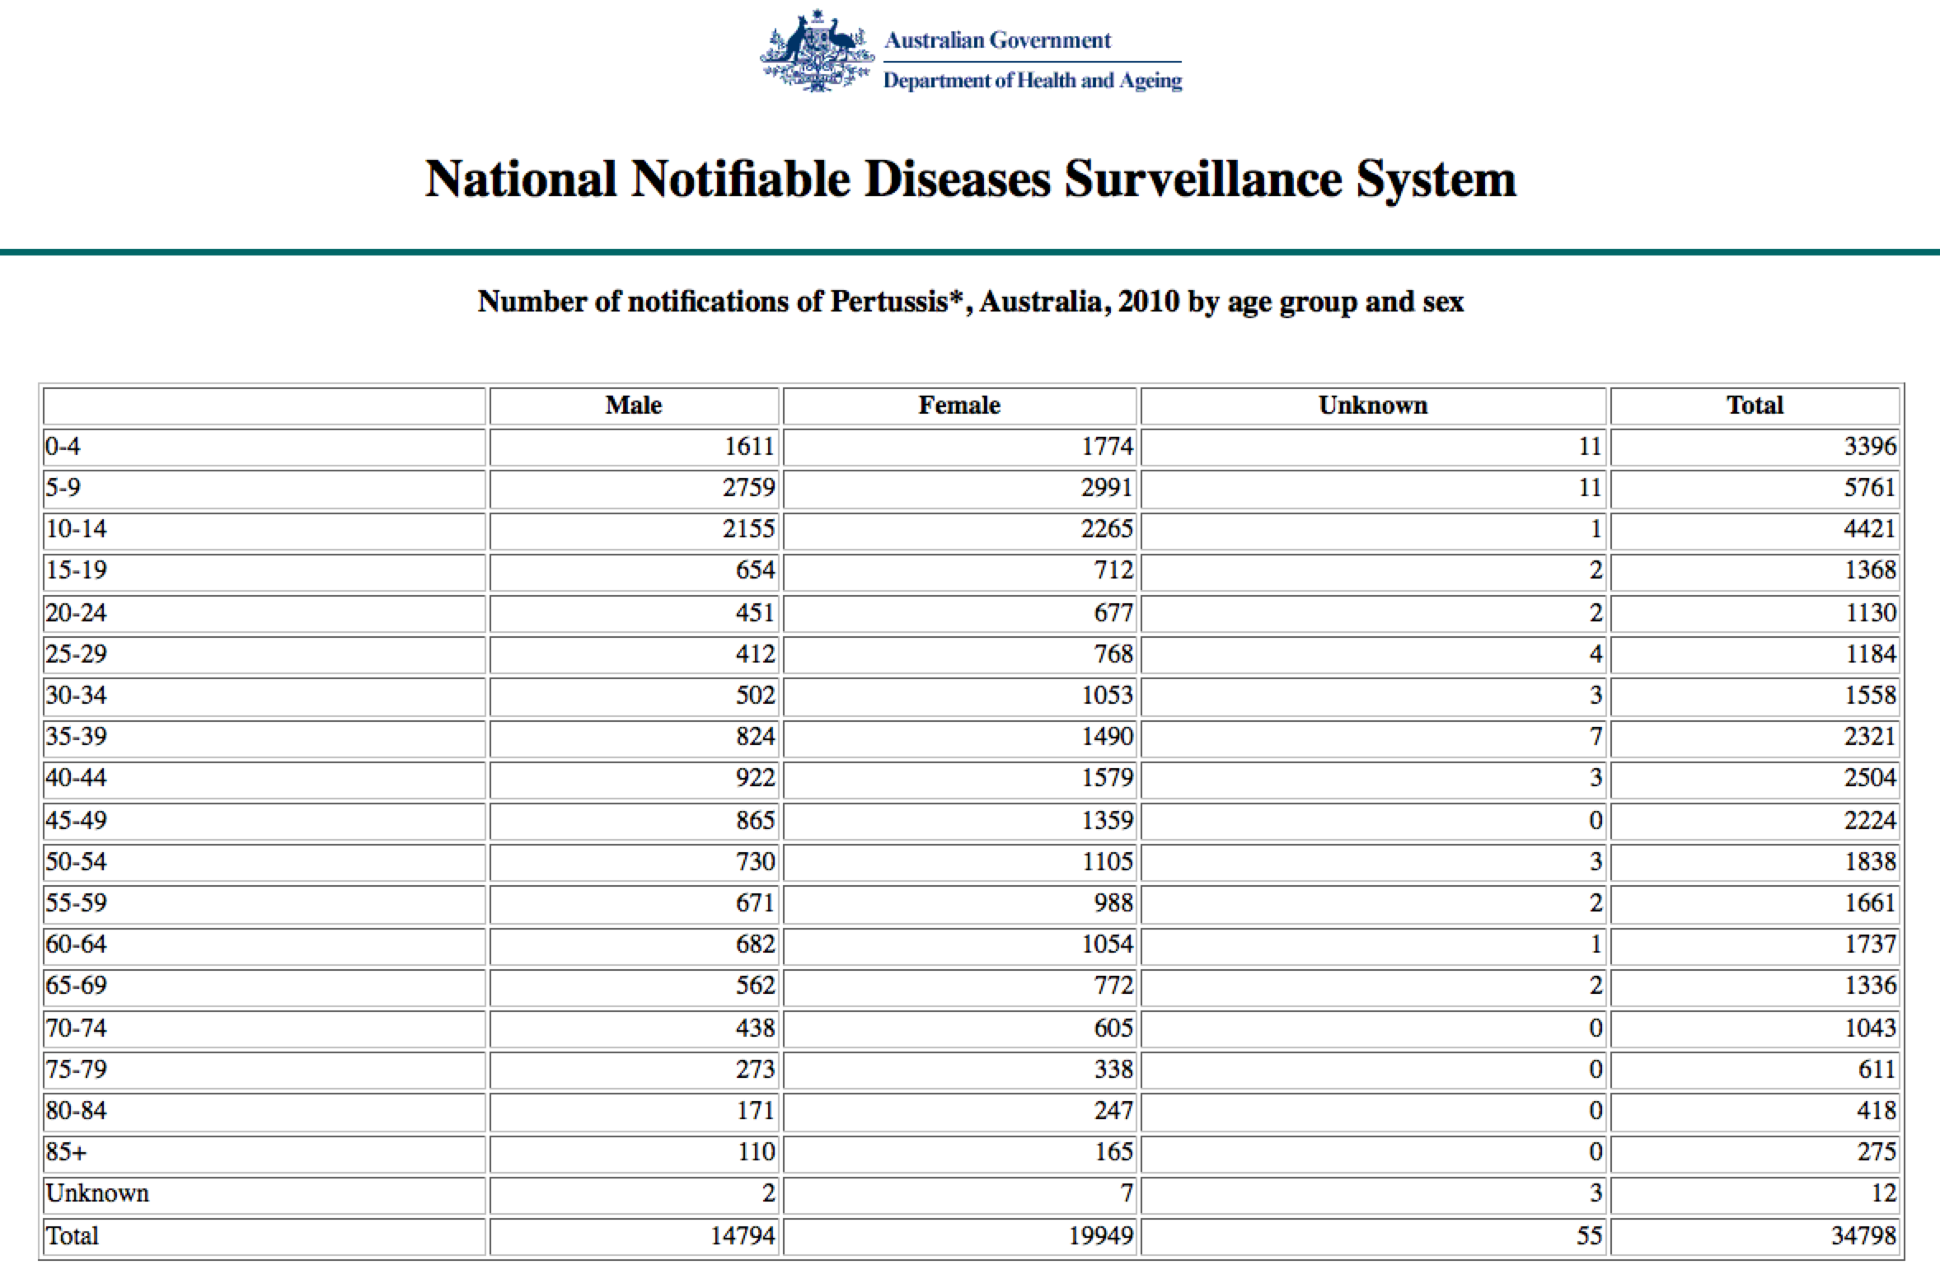Click the Unknown column header
1940x1284 pixels.
tap(1372, 405)
